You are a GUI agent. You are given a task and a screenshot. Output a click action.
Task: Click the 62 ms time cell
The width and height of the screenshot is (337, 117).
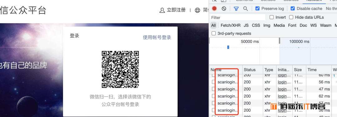tap(324, 96)
